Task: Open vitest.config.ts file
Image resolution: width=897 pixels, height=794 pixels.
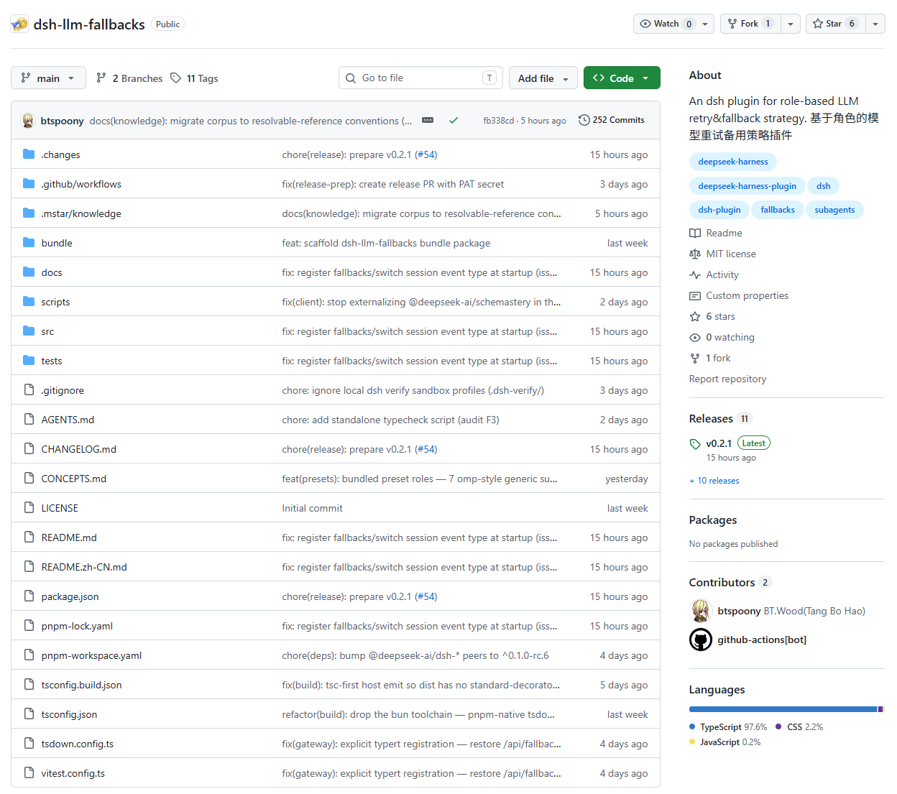Action: click(x=73, y=773)
